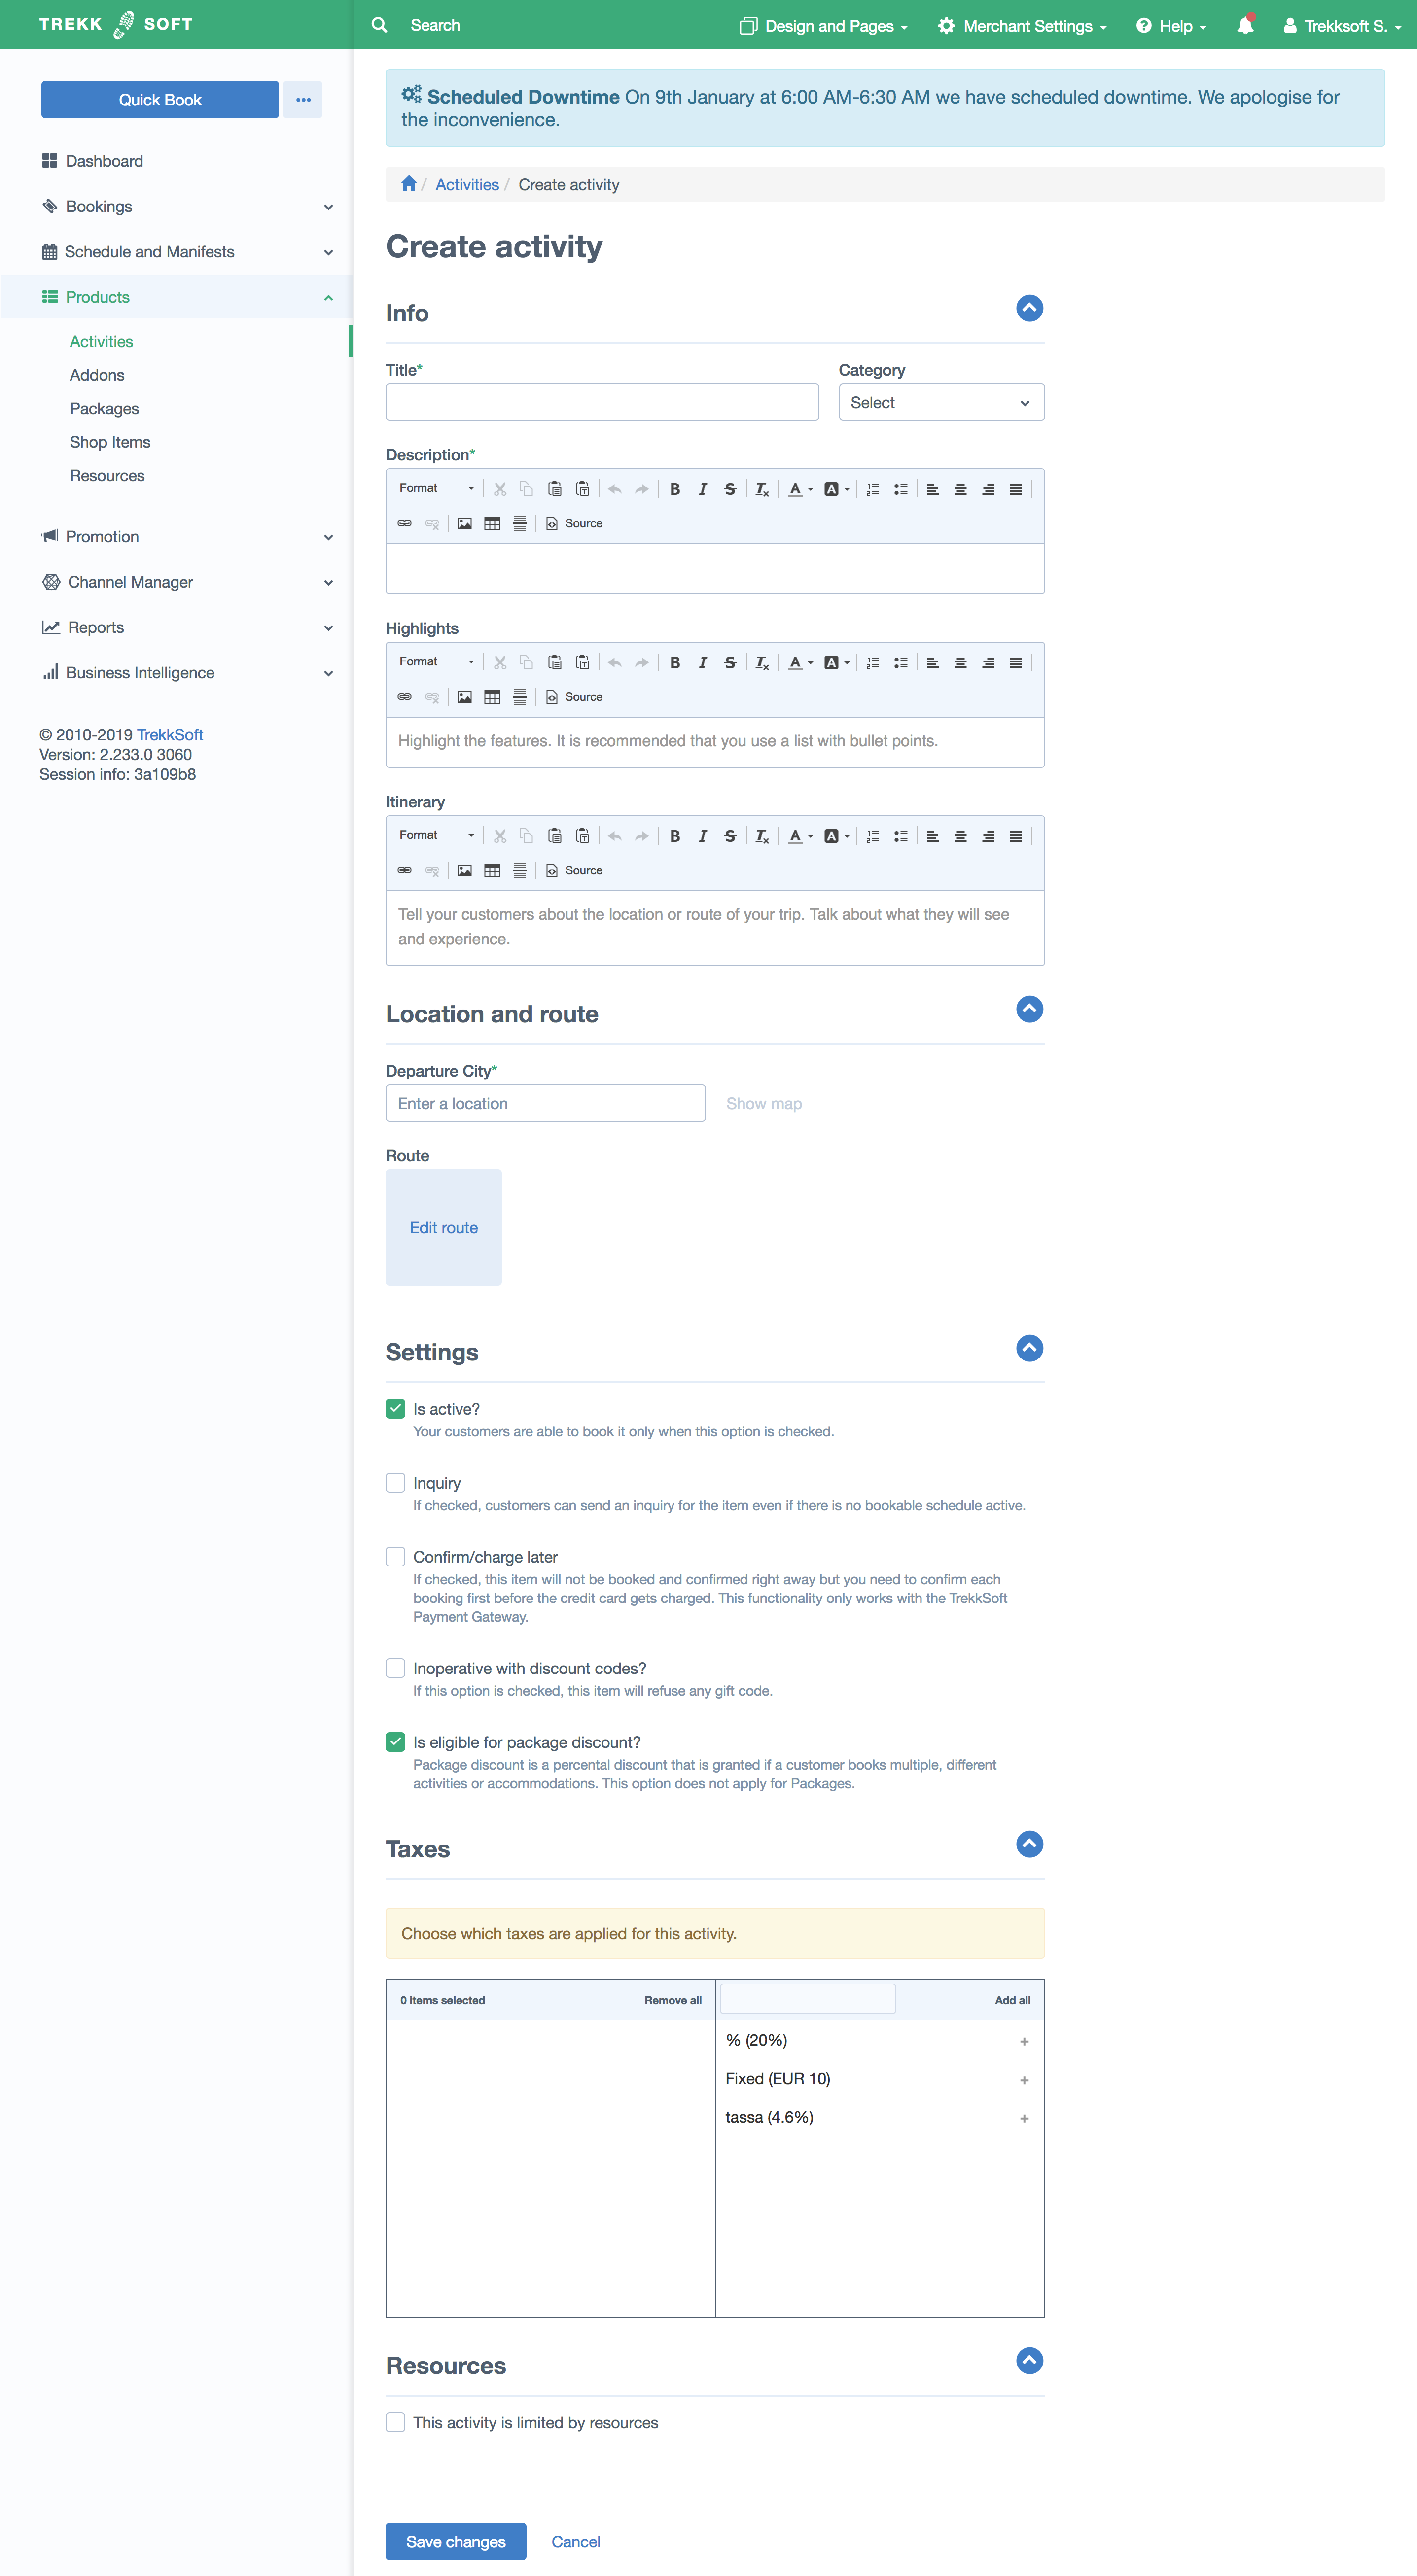1417x2576 pixels.
Task: Align center in the Highlights editor
Action: [x=960, y=662]
